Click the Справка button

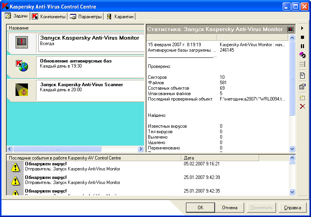292,207
